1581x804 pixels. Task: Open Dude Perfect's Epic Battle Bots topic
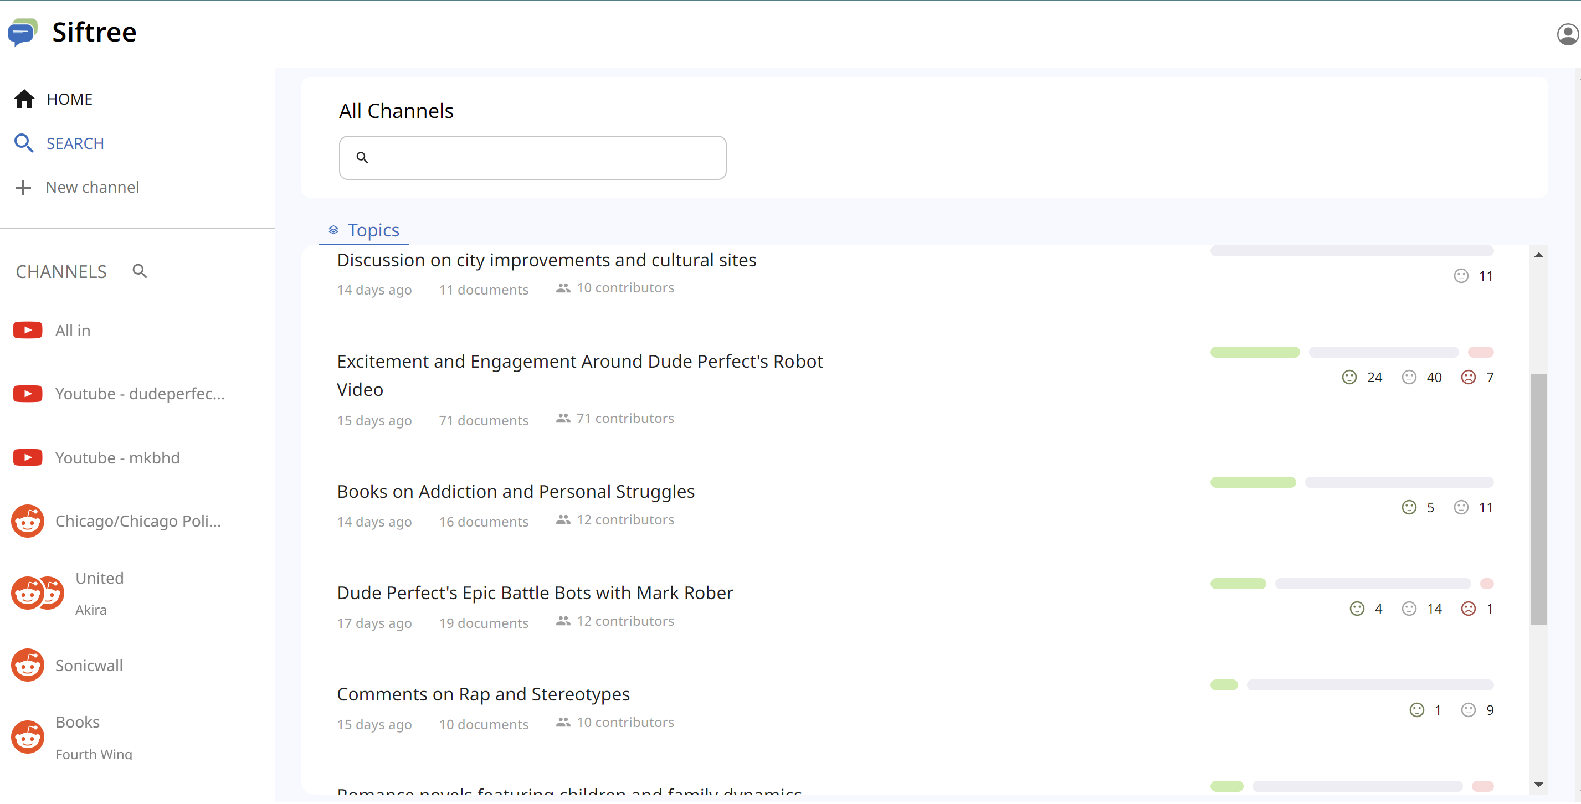[x=535, y=594]
